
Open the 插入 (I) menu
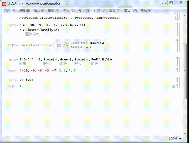coord(39,11)
